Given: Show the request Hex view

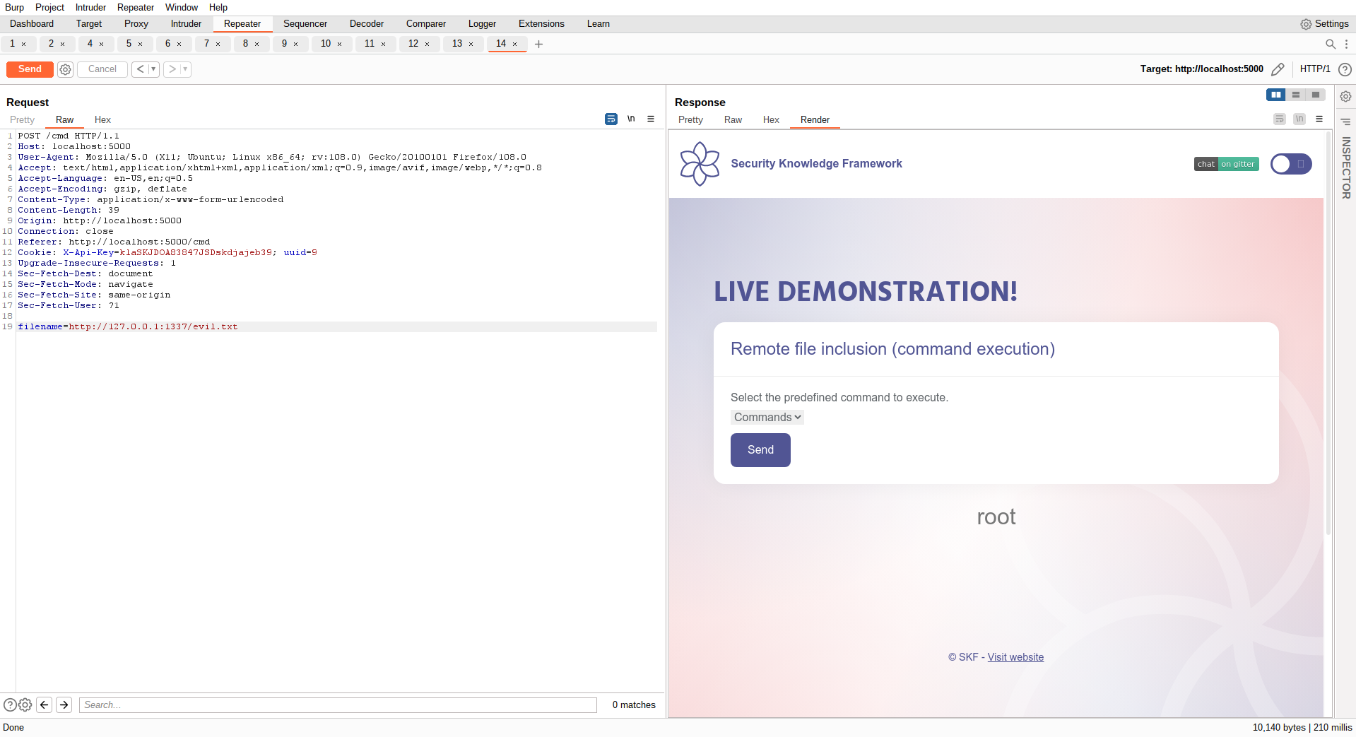Looking at the screenshot, I should [102, 120].
